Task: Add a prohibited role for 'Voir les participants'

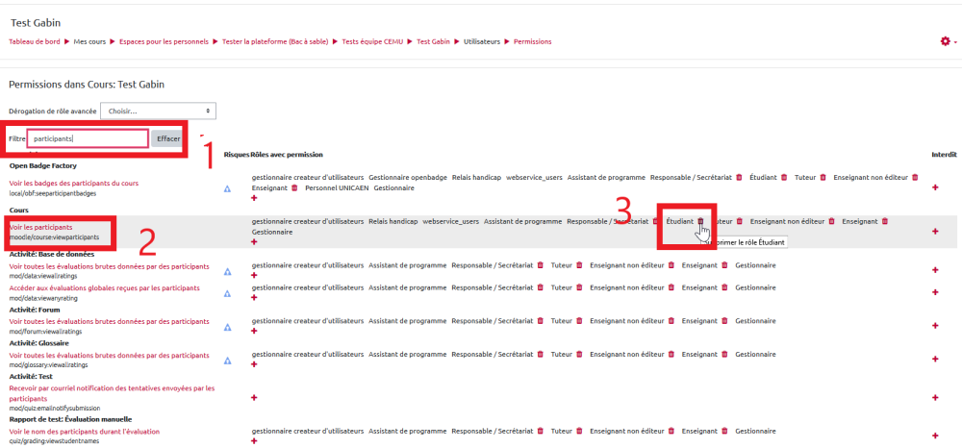Action: click(935, 232)
